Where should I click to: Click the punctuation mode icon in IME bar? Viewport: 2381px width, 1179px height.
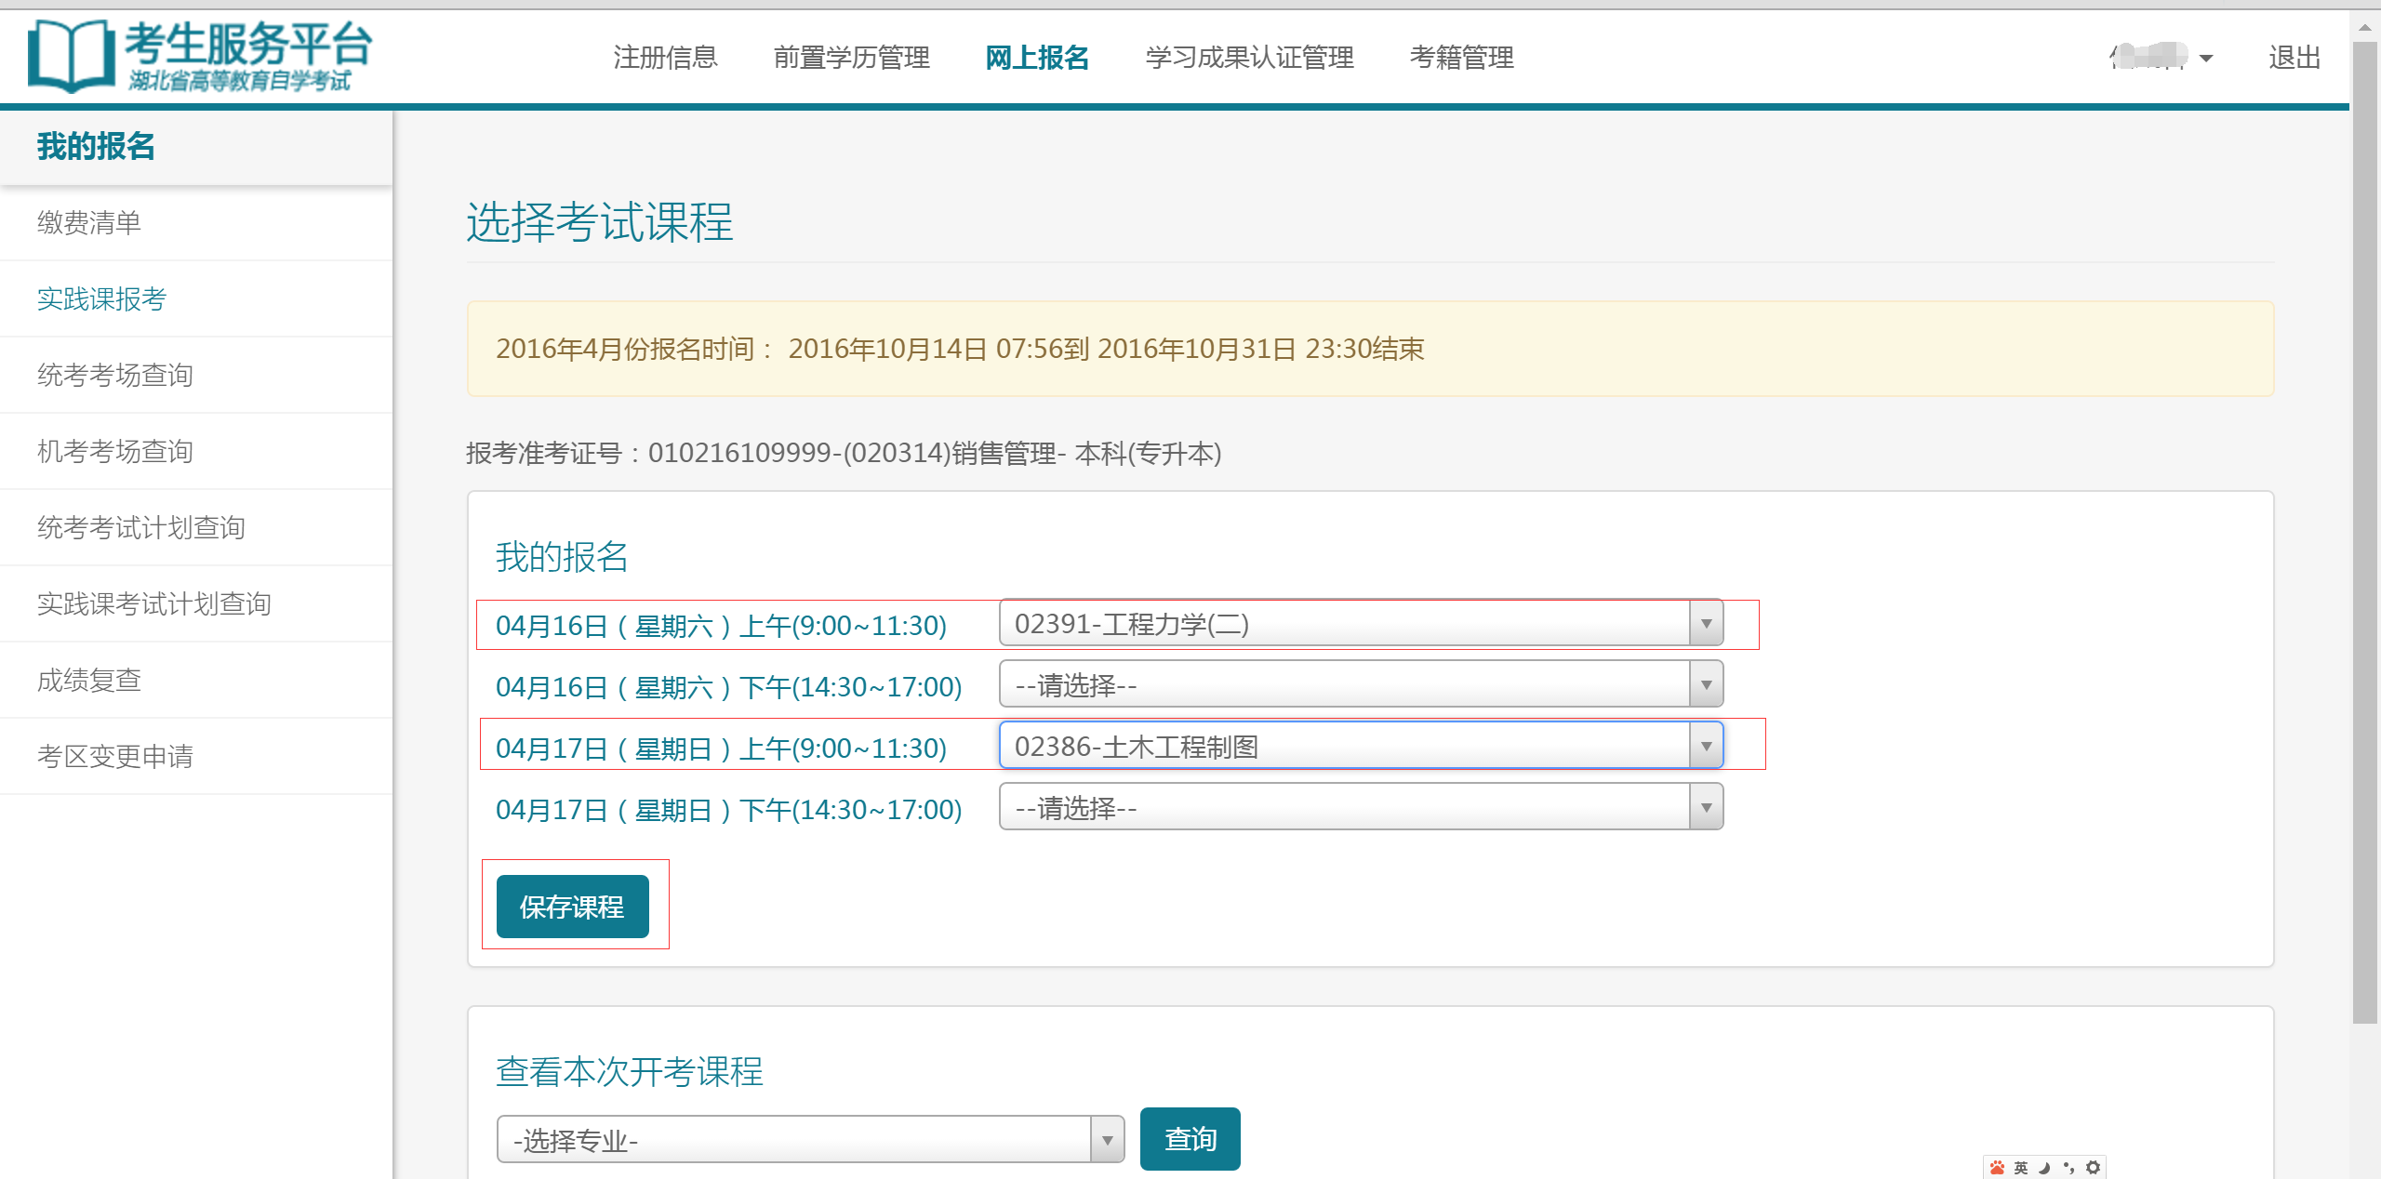click(2068, 1168)
